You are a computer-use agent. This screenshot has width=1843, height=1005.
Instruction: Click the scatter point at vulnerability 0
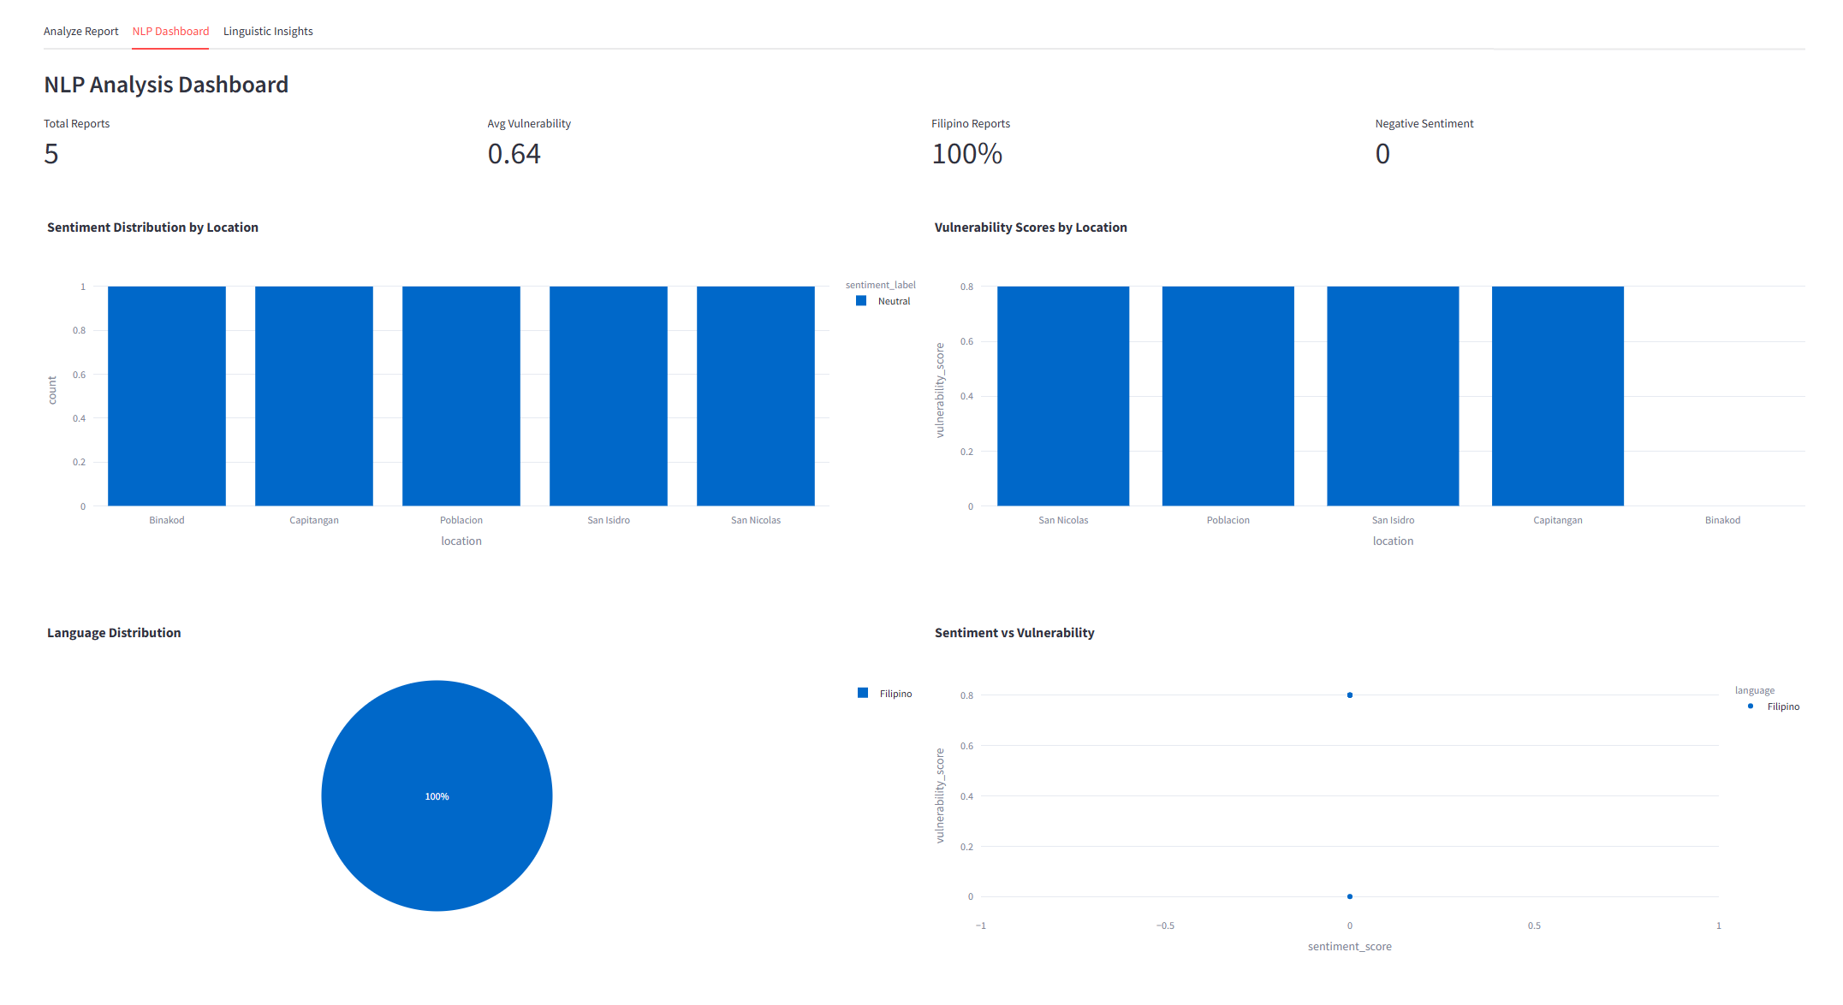(x=1350, y=896)
